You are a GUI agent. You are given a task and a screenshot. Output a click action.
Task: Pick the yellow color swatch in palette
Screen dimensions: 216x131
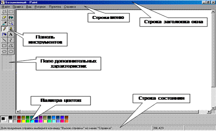[23, 121]
